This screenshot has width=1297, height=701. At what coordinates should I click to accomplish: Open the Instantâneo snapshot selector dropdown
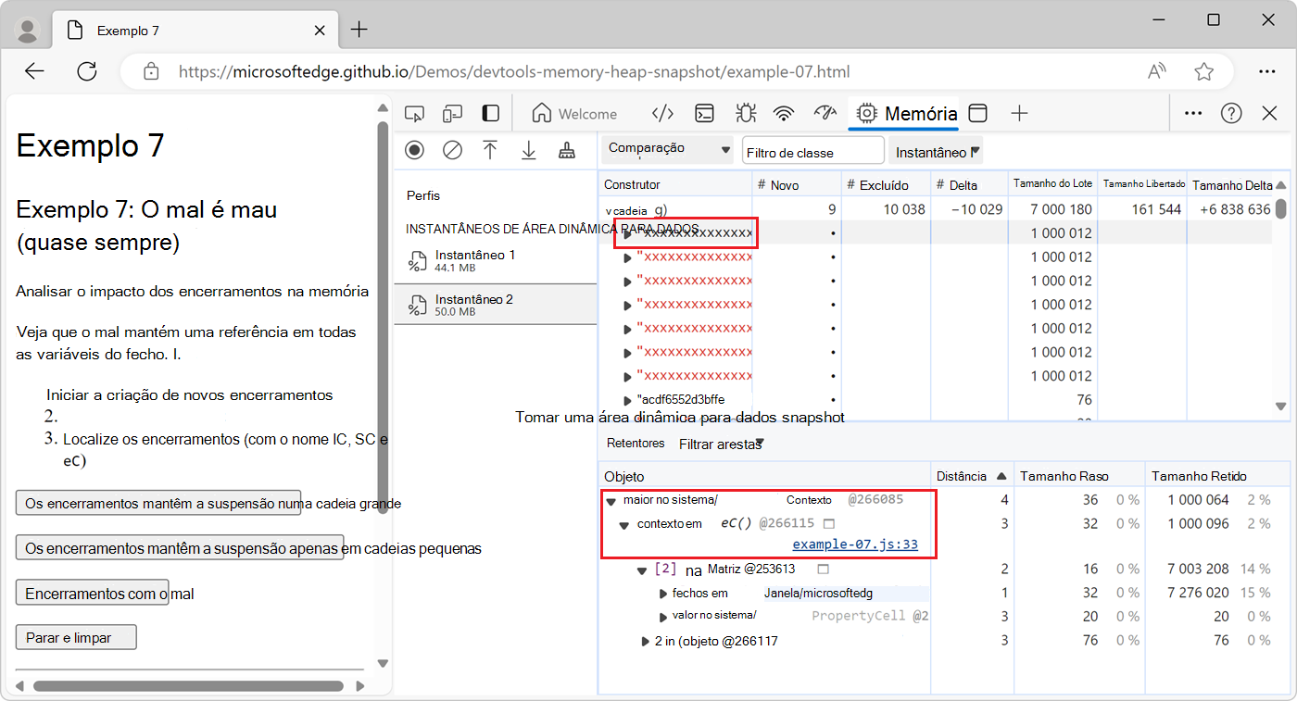[x=938, y=152]
